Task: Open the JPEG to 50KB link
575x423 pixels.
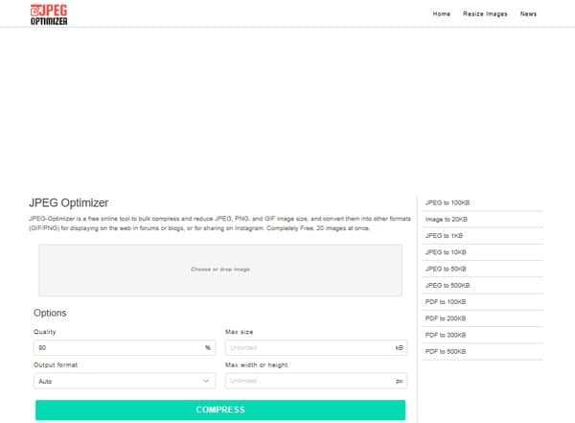Action: click(446, 269)
